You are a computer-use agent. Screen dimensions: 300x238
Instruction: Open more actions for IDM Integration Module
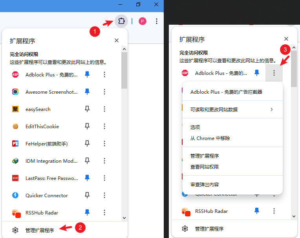tap(104, 161)
